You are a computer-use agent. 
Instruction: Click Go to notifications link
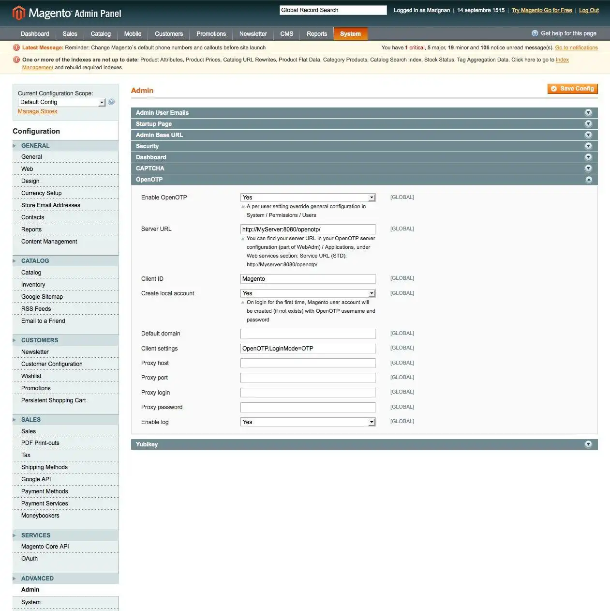click(576, 47)
